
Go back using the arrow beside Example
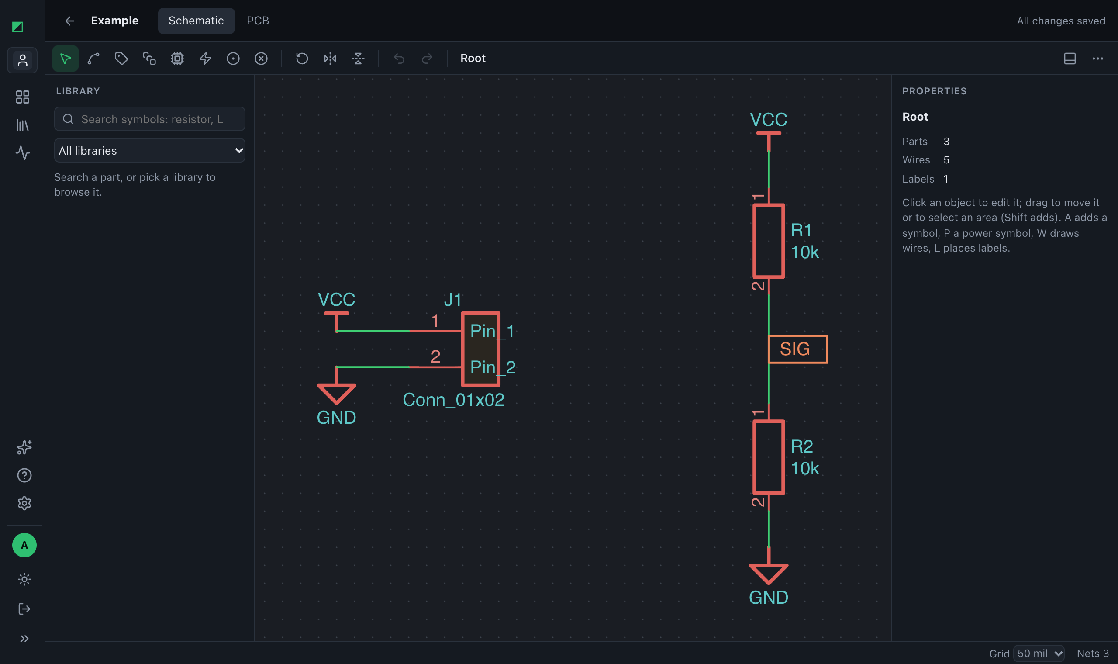69,21
